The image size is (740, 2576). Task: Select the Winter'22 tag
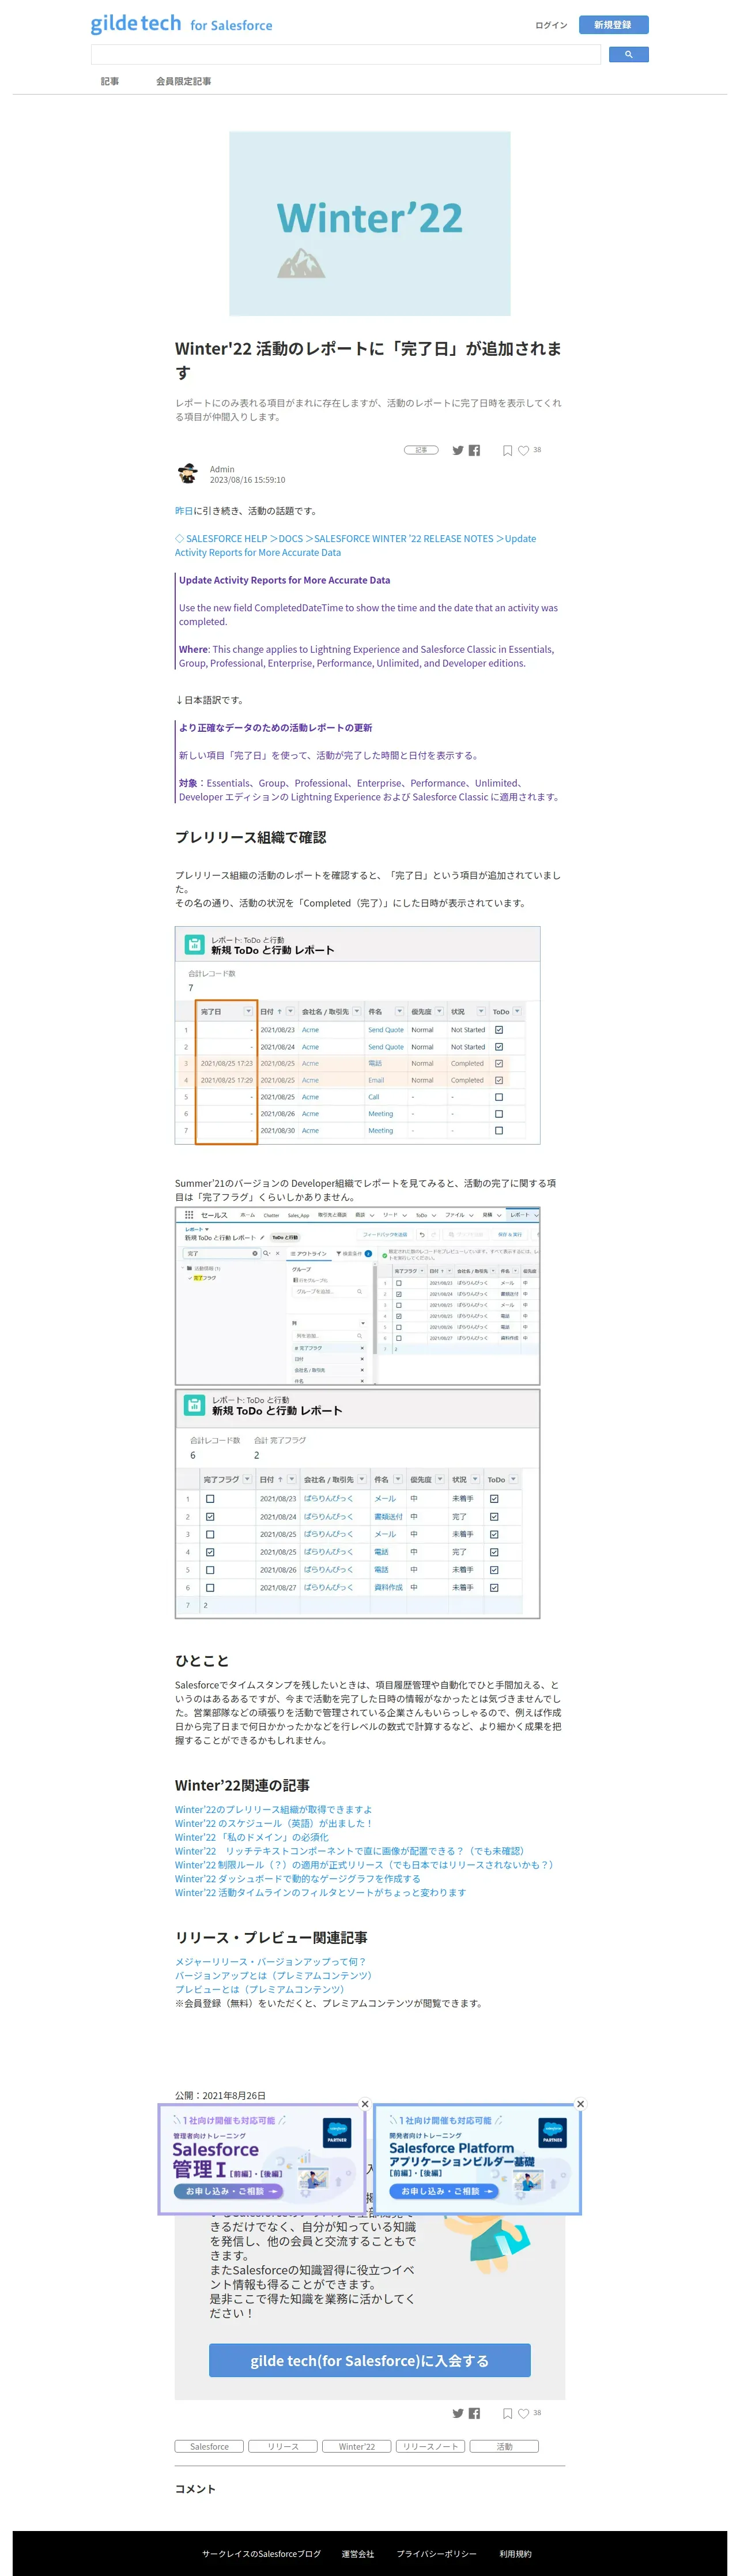[357, 2446]
